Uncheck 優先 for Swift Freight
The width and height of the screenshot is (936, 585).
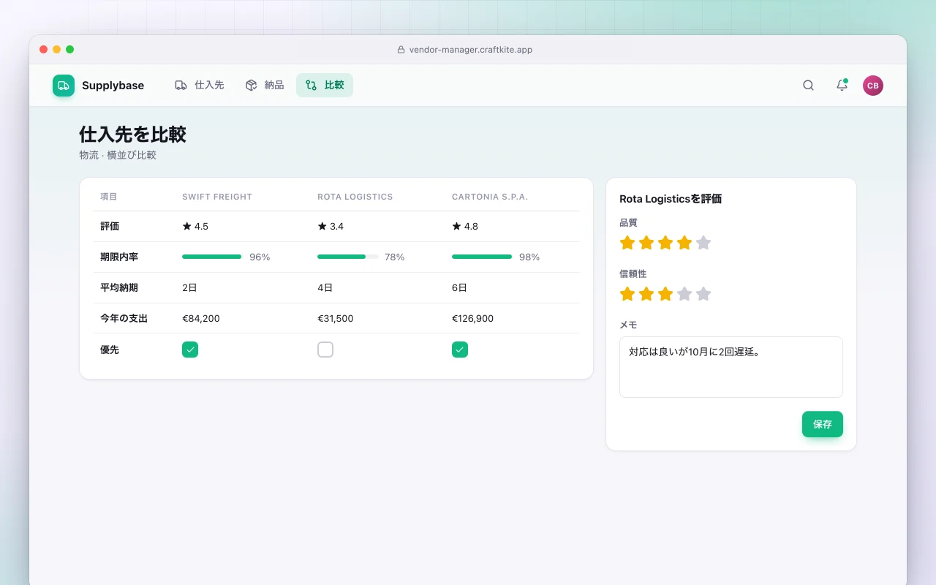190,350
